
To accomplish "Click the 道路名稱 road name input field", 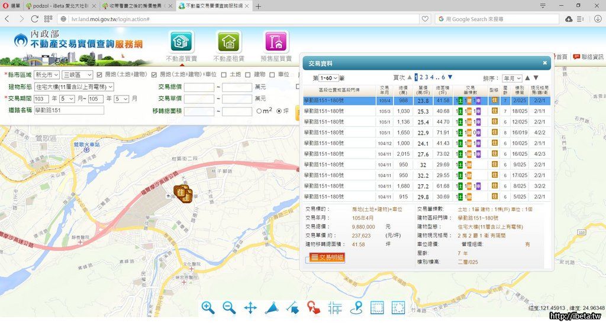I will 69,110.
